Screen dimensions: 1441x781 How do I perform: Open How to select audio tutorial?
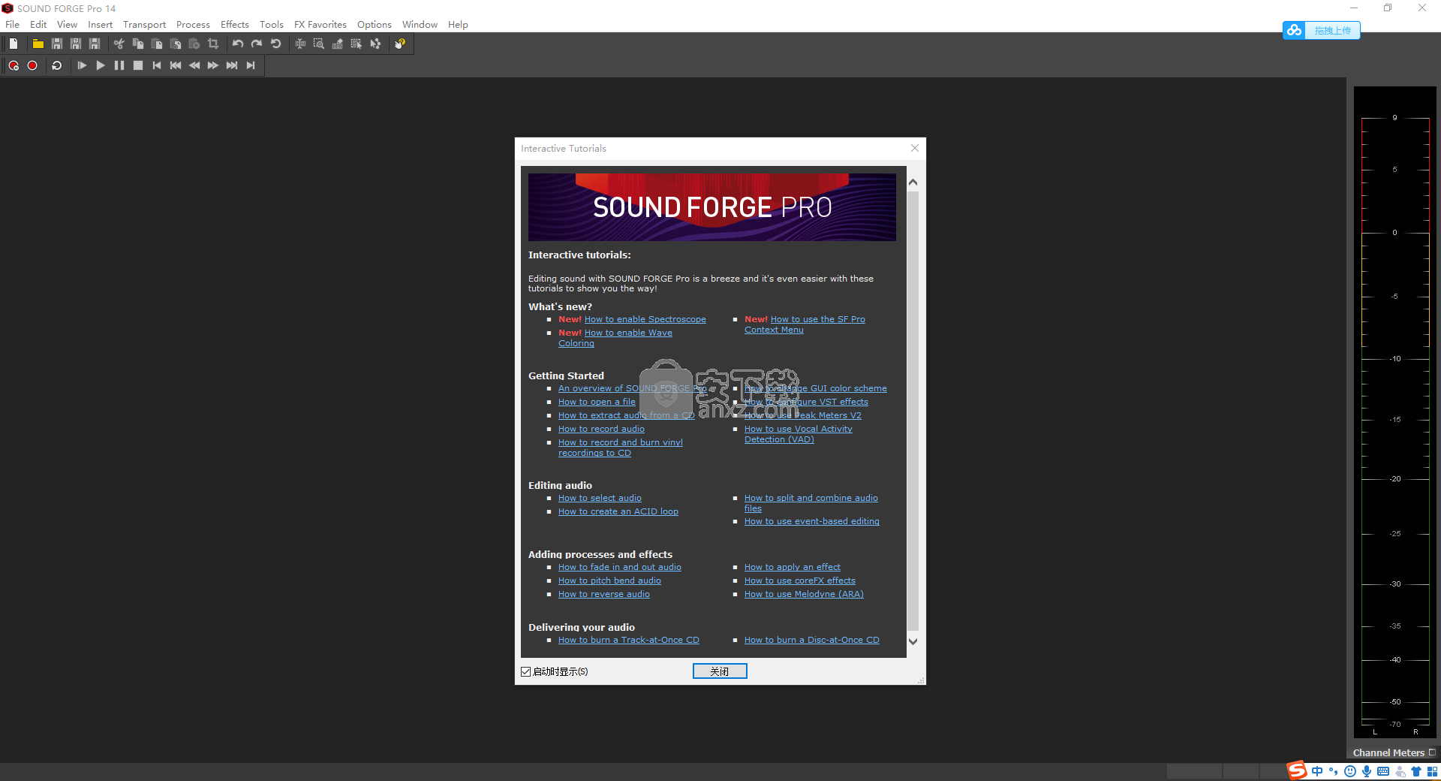600,498
